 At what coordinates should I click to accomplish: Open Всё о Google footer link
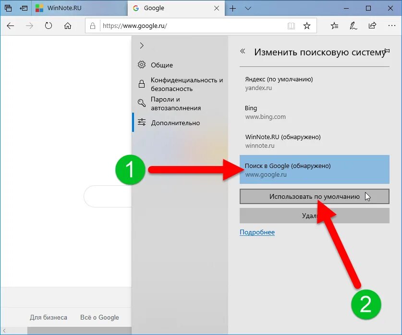[x=99, y=318]
